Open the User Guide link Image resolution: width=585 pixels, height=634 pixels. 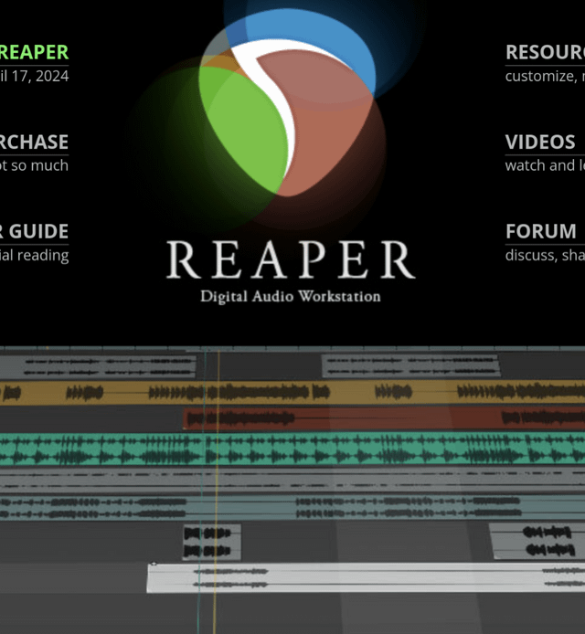[x=34, y=231]
